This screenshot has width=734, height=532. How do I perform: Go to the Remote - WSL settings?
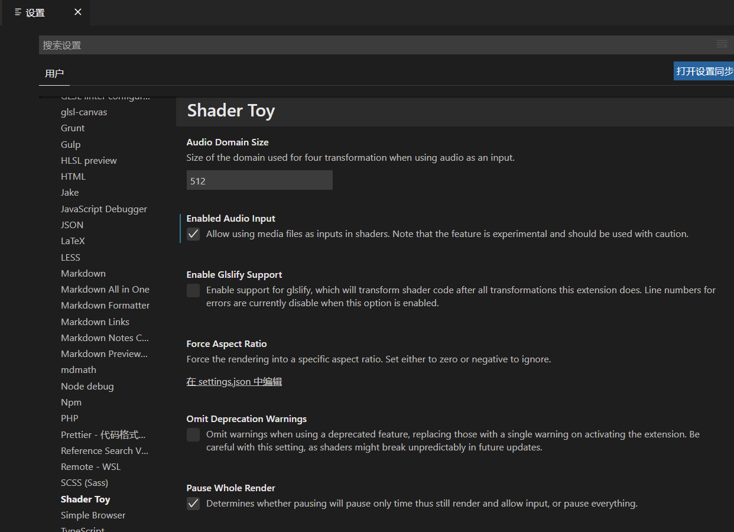click(x=90, y=467)
